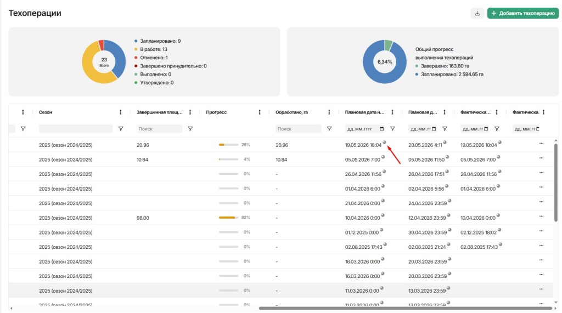Click info dot beside 20.05.2026 4:11

(445, 142)
